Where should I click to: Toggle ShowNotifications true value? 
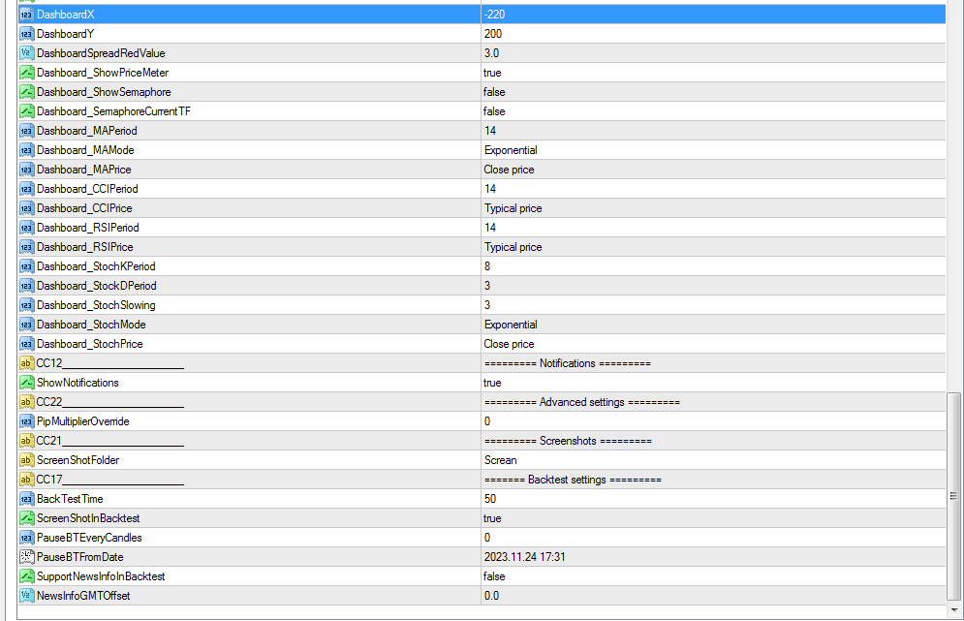[x=713, y=383]
